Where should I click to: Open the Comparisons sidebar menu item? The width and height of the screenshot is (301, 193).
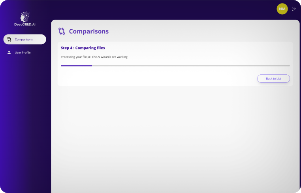coord(24,40)
